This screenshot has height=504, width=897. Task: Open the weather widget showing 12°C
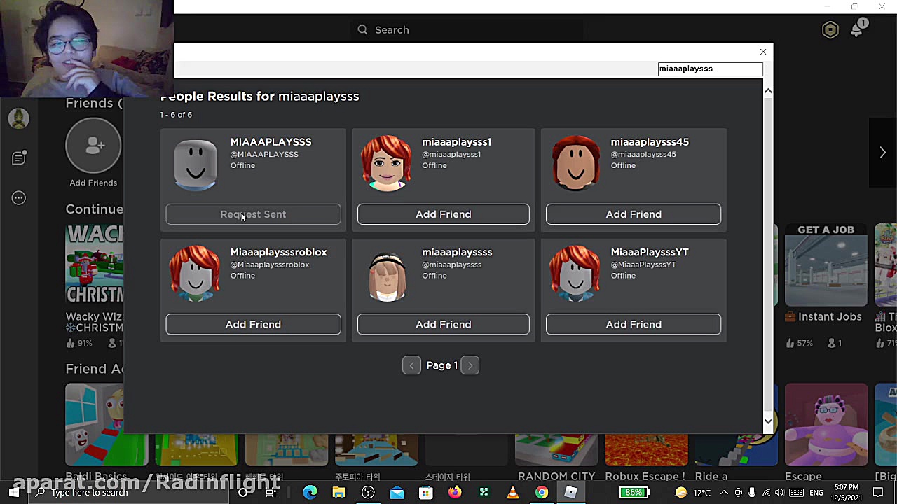(692, 493)
